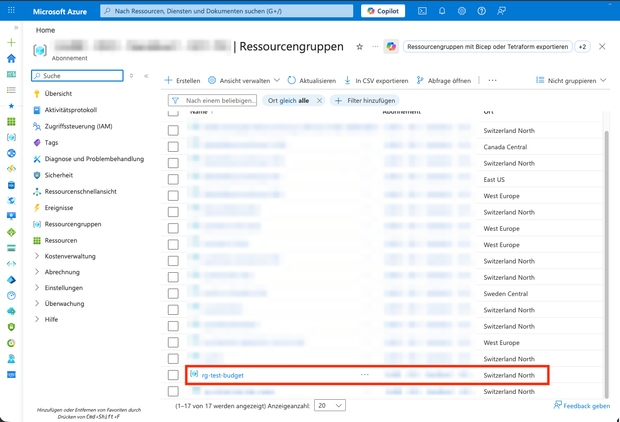
Task: Click the top portal search field
Action: coord(227,11)
